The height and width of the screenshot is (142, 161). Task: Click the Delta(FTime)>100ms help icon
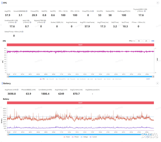(23, 32)
